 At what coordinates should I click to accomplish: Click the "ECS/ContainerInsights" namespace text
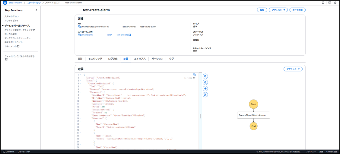[117, 101]
